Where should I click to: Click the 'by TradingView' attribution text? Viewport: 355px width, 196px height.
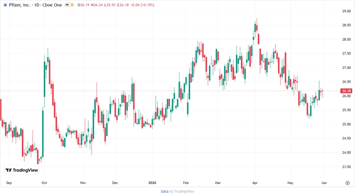tap(182, 192)
